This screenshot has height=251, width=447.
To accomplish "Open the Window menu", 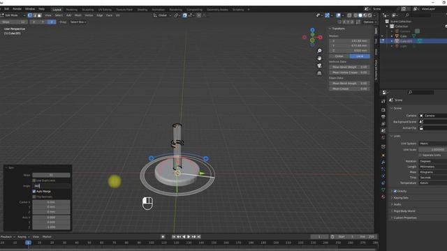I will pos(30,9).
